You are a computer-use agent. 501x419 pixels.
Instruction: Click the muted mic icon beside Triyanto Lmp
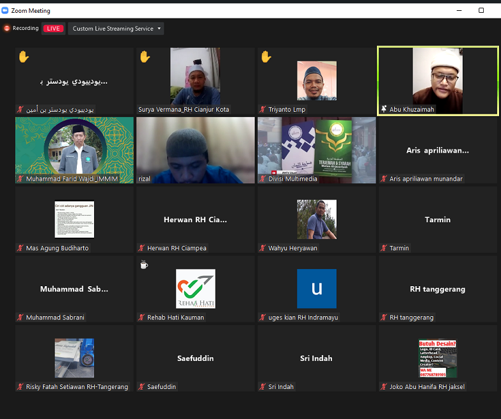coord(262,109)
